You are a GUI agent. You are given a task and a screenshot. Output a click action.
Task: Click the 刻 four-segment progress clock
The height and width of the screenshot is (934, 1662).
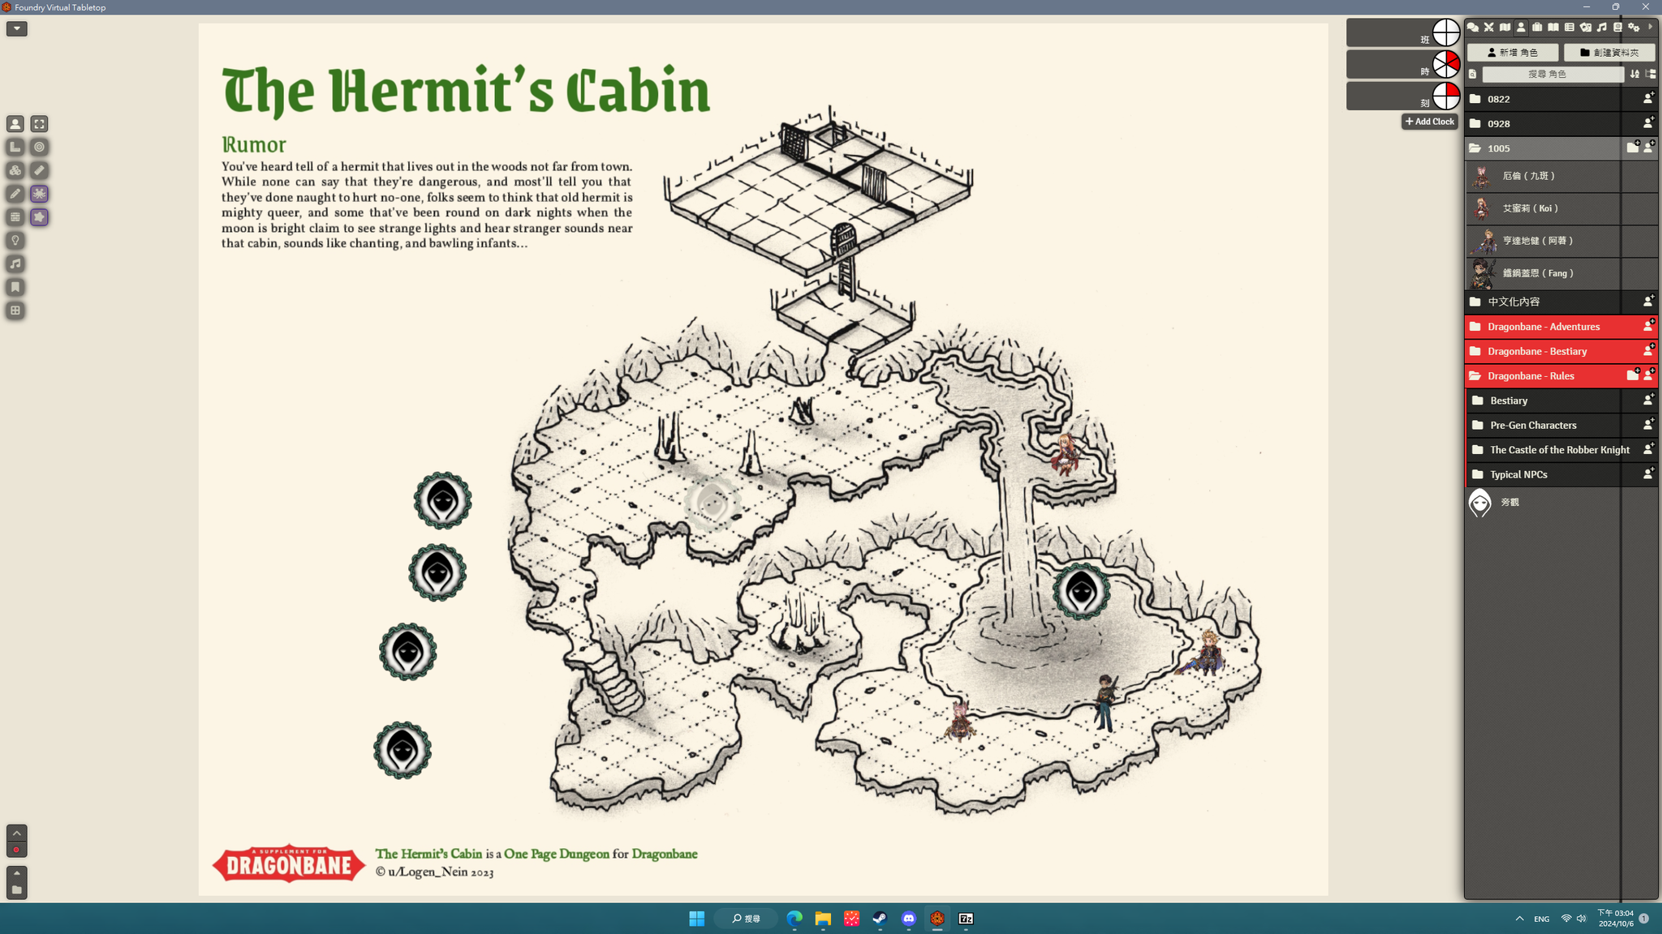coord(1446,96)
